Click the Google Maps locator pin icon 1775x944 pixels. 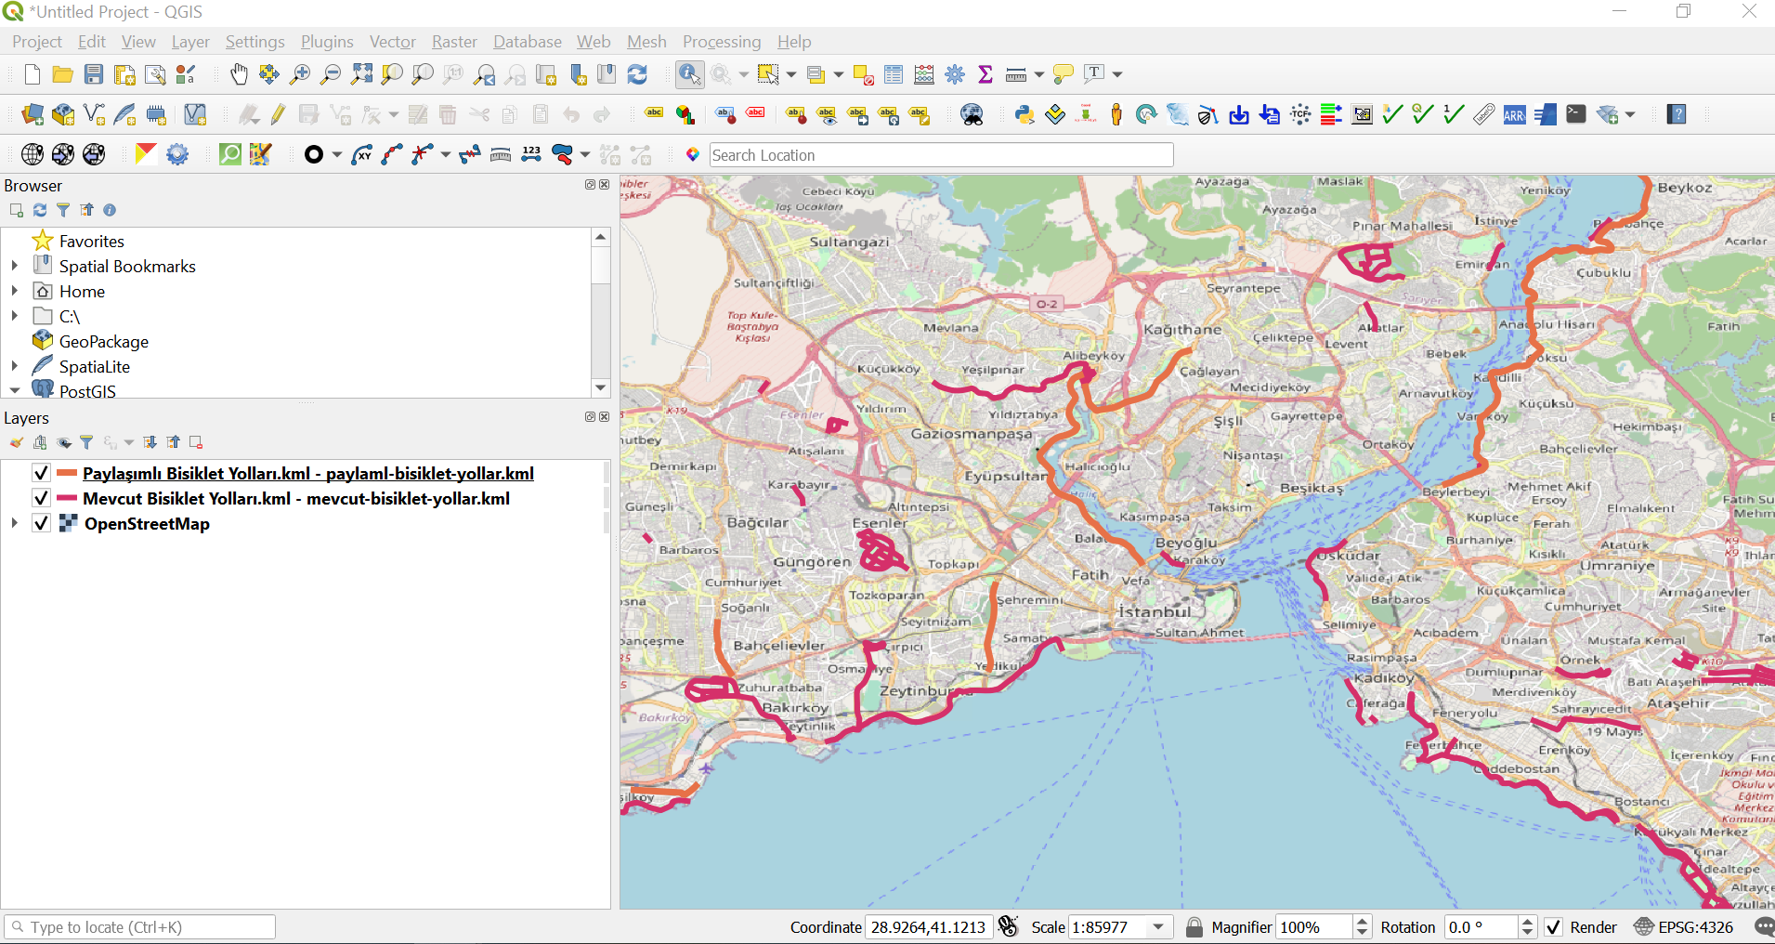coord(692,154)
